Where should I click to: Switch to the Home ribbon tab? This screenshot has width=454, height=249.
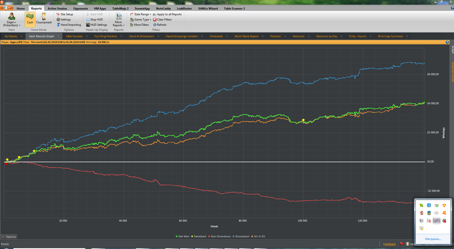[x=21, y=8]
